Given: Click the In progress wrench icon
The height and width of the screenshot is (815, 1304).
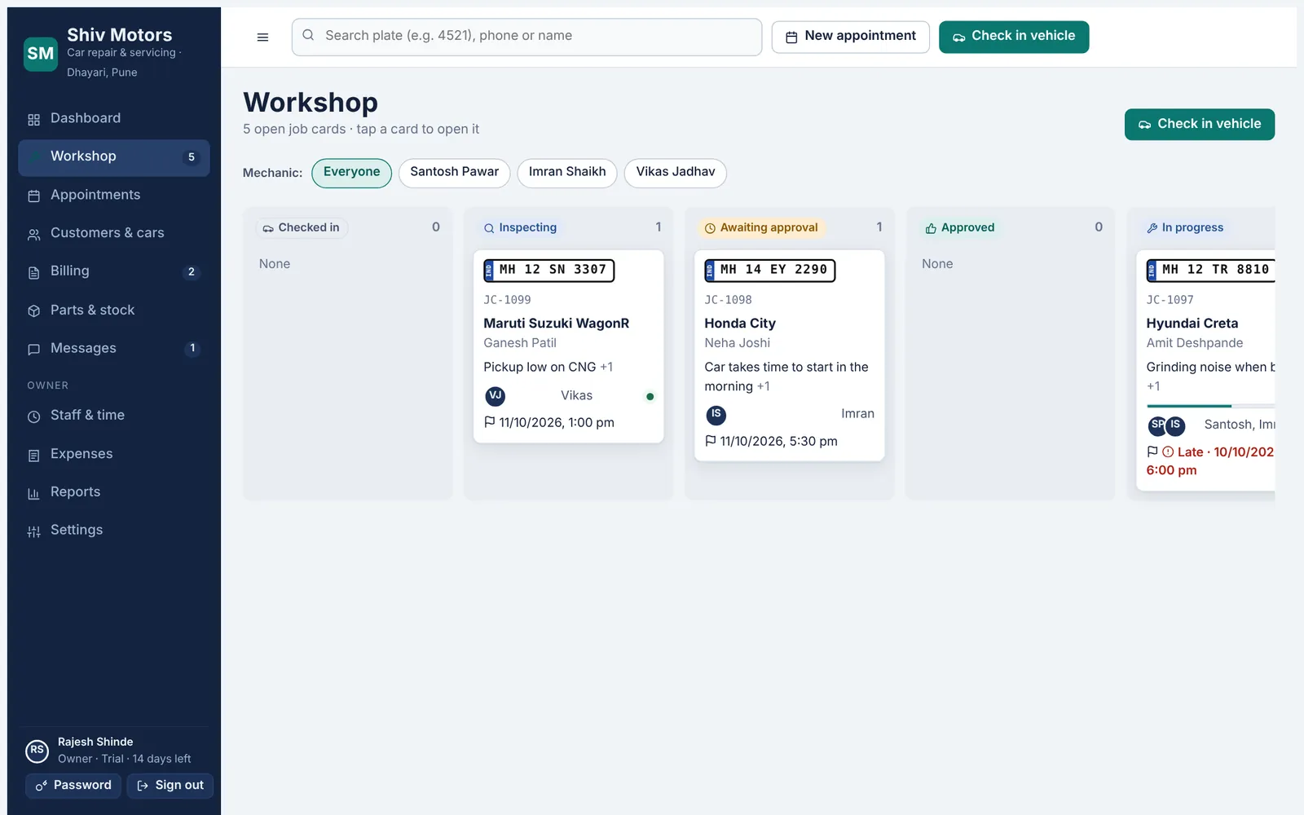Looking at the screenshot, I should [1152, 228].
